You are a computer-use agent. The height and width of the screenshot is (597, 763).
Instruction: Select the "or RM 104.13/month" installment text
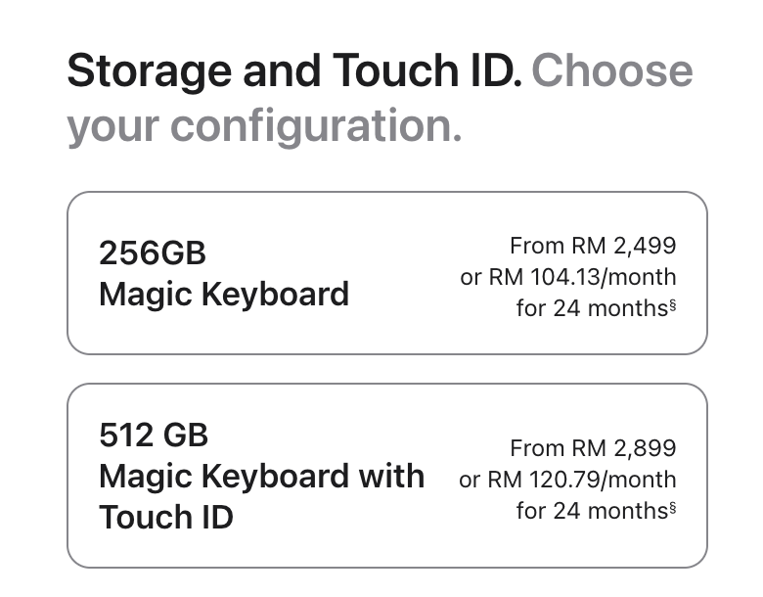coord(567,277)
